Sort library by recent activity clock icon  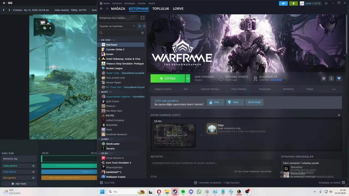(140, 26)
